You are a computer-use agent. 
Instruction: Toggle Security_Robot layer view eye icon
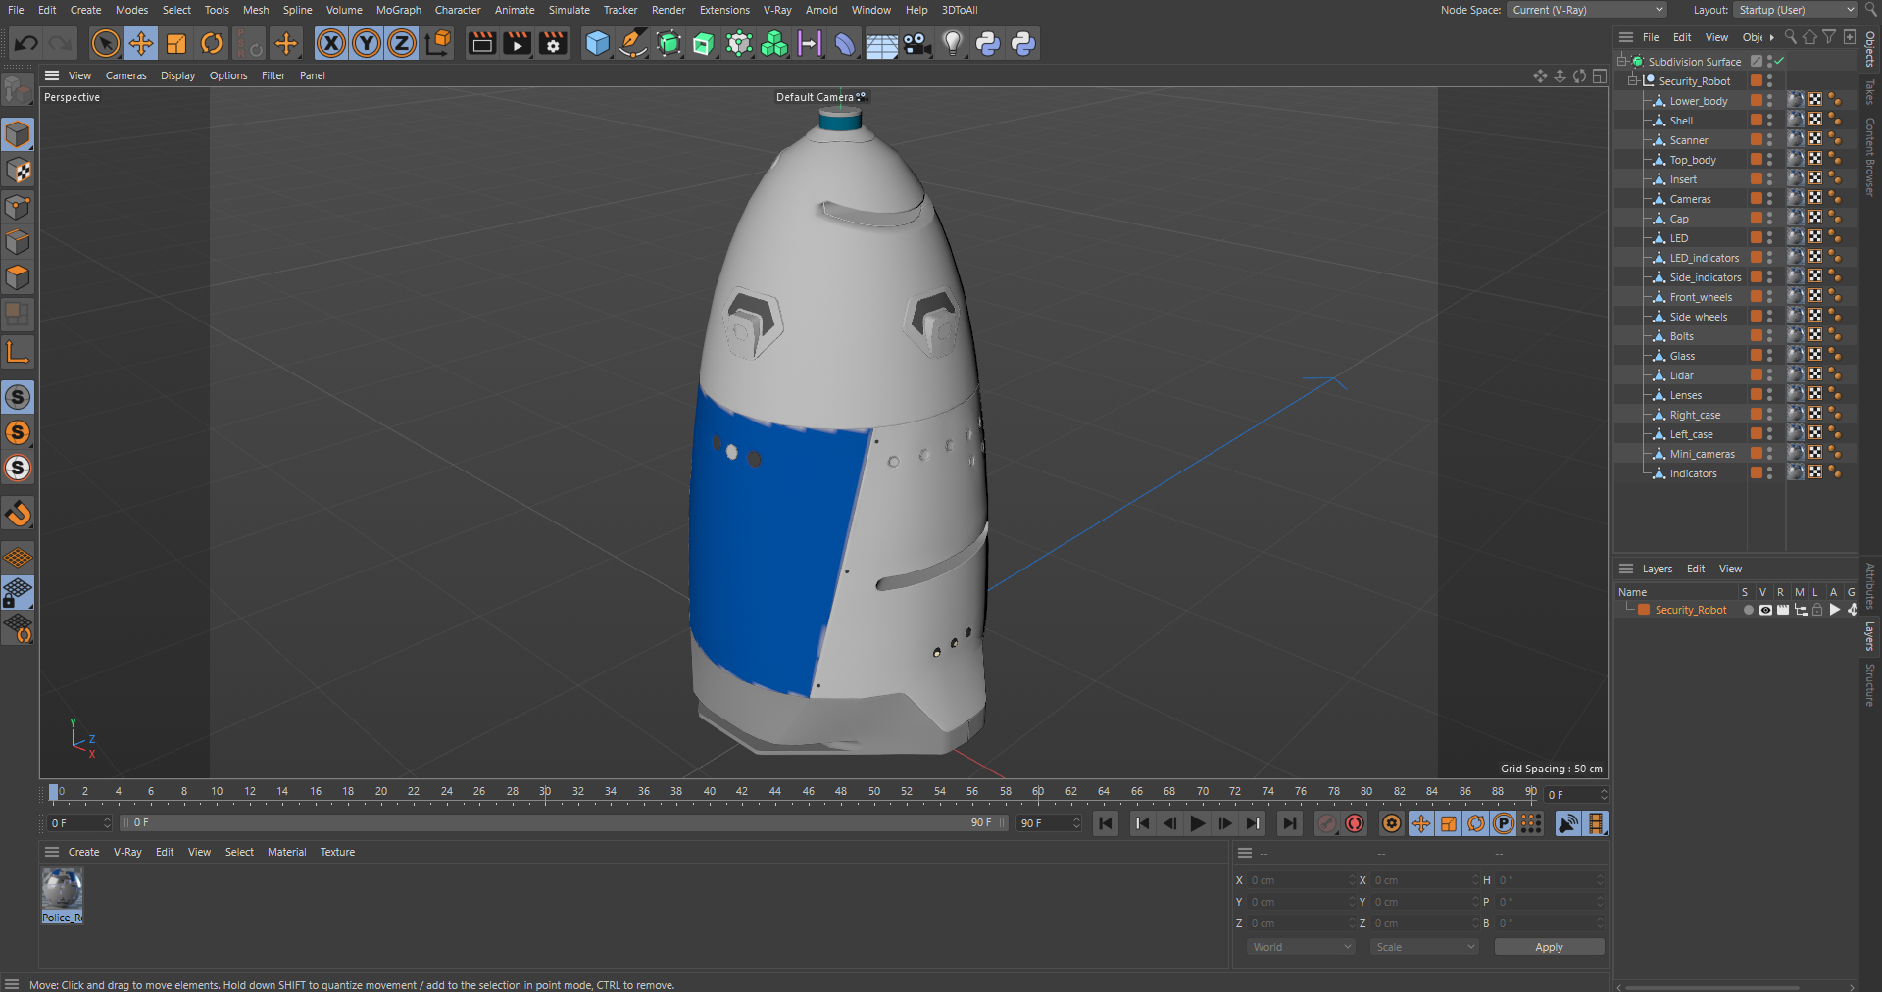pos(1765,610)
